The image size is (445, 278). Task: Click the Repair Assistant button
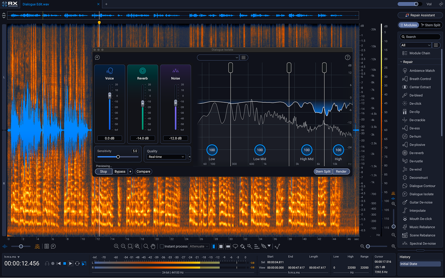coord(420,15)
